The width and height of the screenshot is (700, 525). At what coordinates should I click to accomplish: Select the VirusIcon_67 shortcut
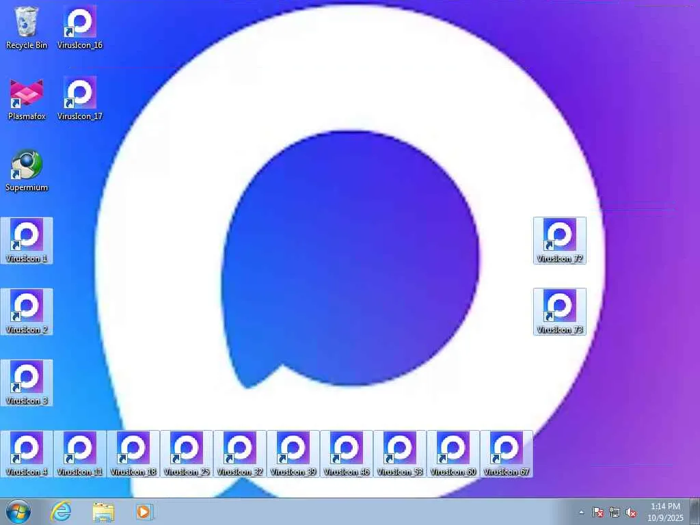(507, 454)
